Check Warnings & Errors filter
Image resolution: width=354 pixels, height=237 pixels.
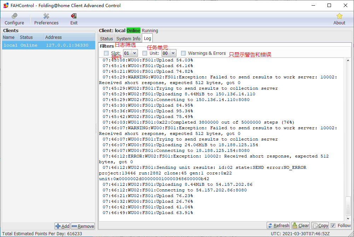pyautogui.click(x=183, y=53)
